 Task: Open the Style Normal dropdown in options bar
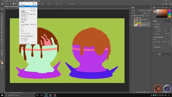tap(44, 4)
